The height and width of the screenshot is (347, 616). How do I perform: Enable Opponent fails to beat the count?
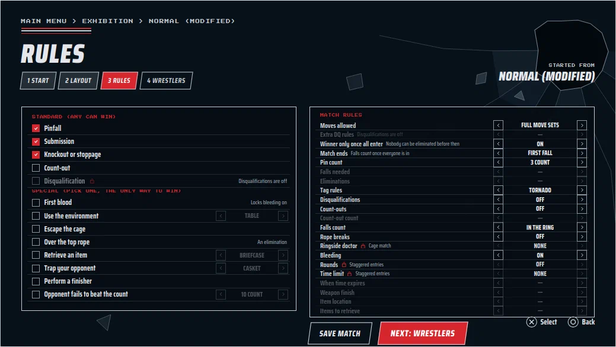point(36,294)
